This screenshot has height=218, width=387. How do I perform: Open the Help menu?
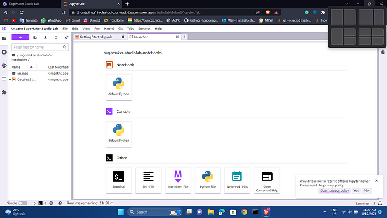click(x=159, y=29)
